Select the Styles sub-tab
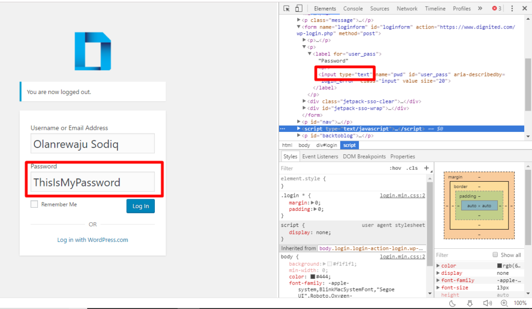This screenshot has height=309, width=532. tap(290, 156)
